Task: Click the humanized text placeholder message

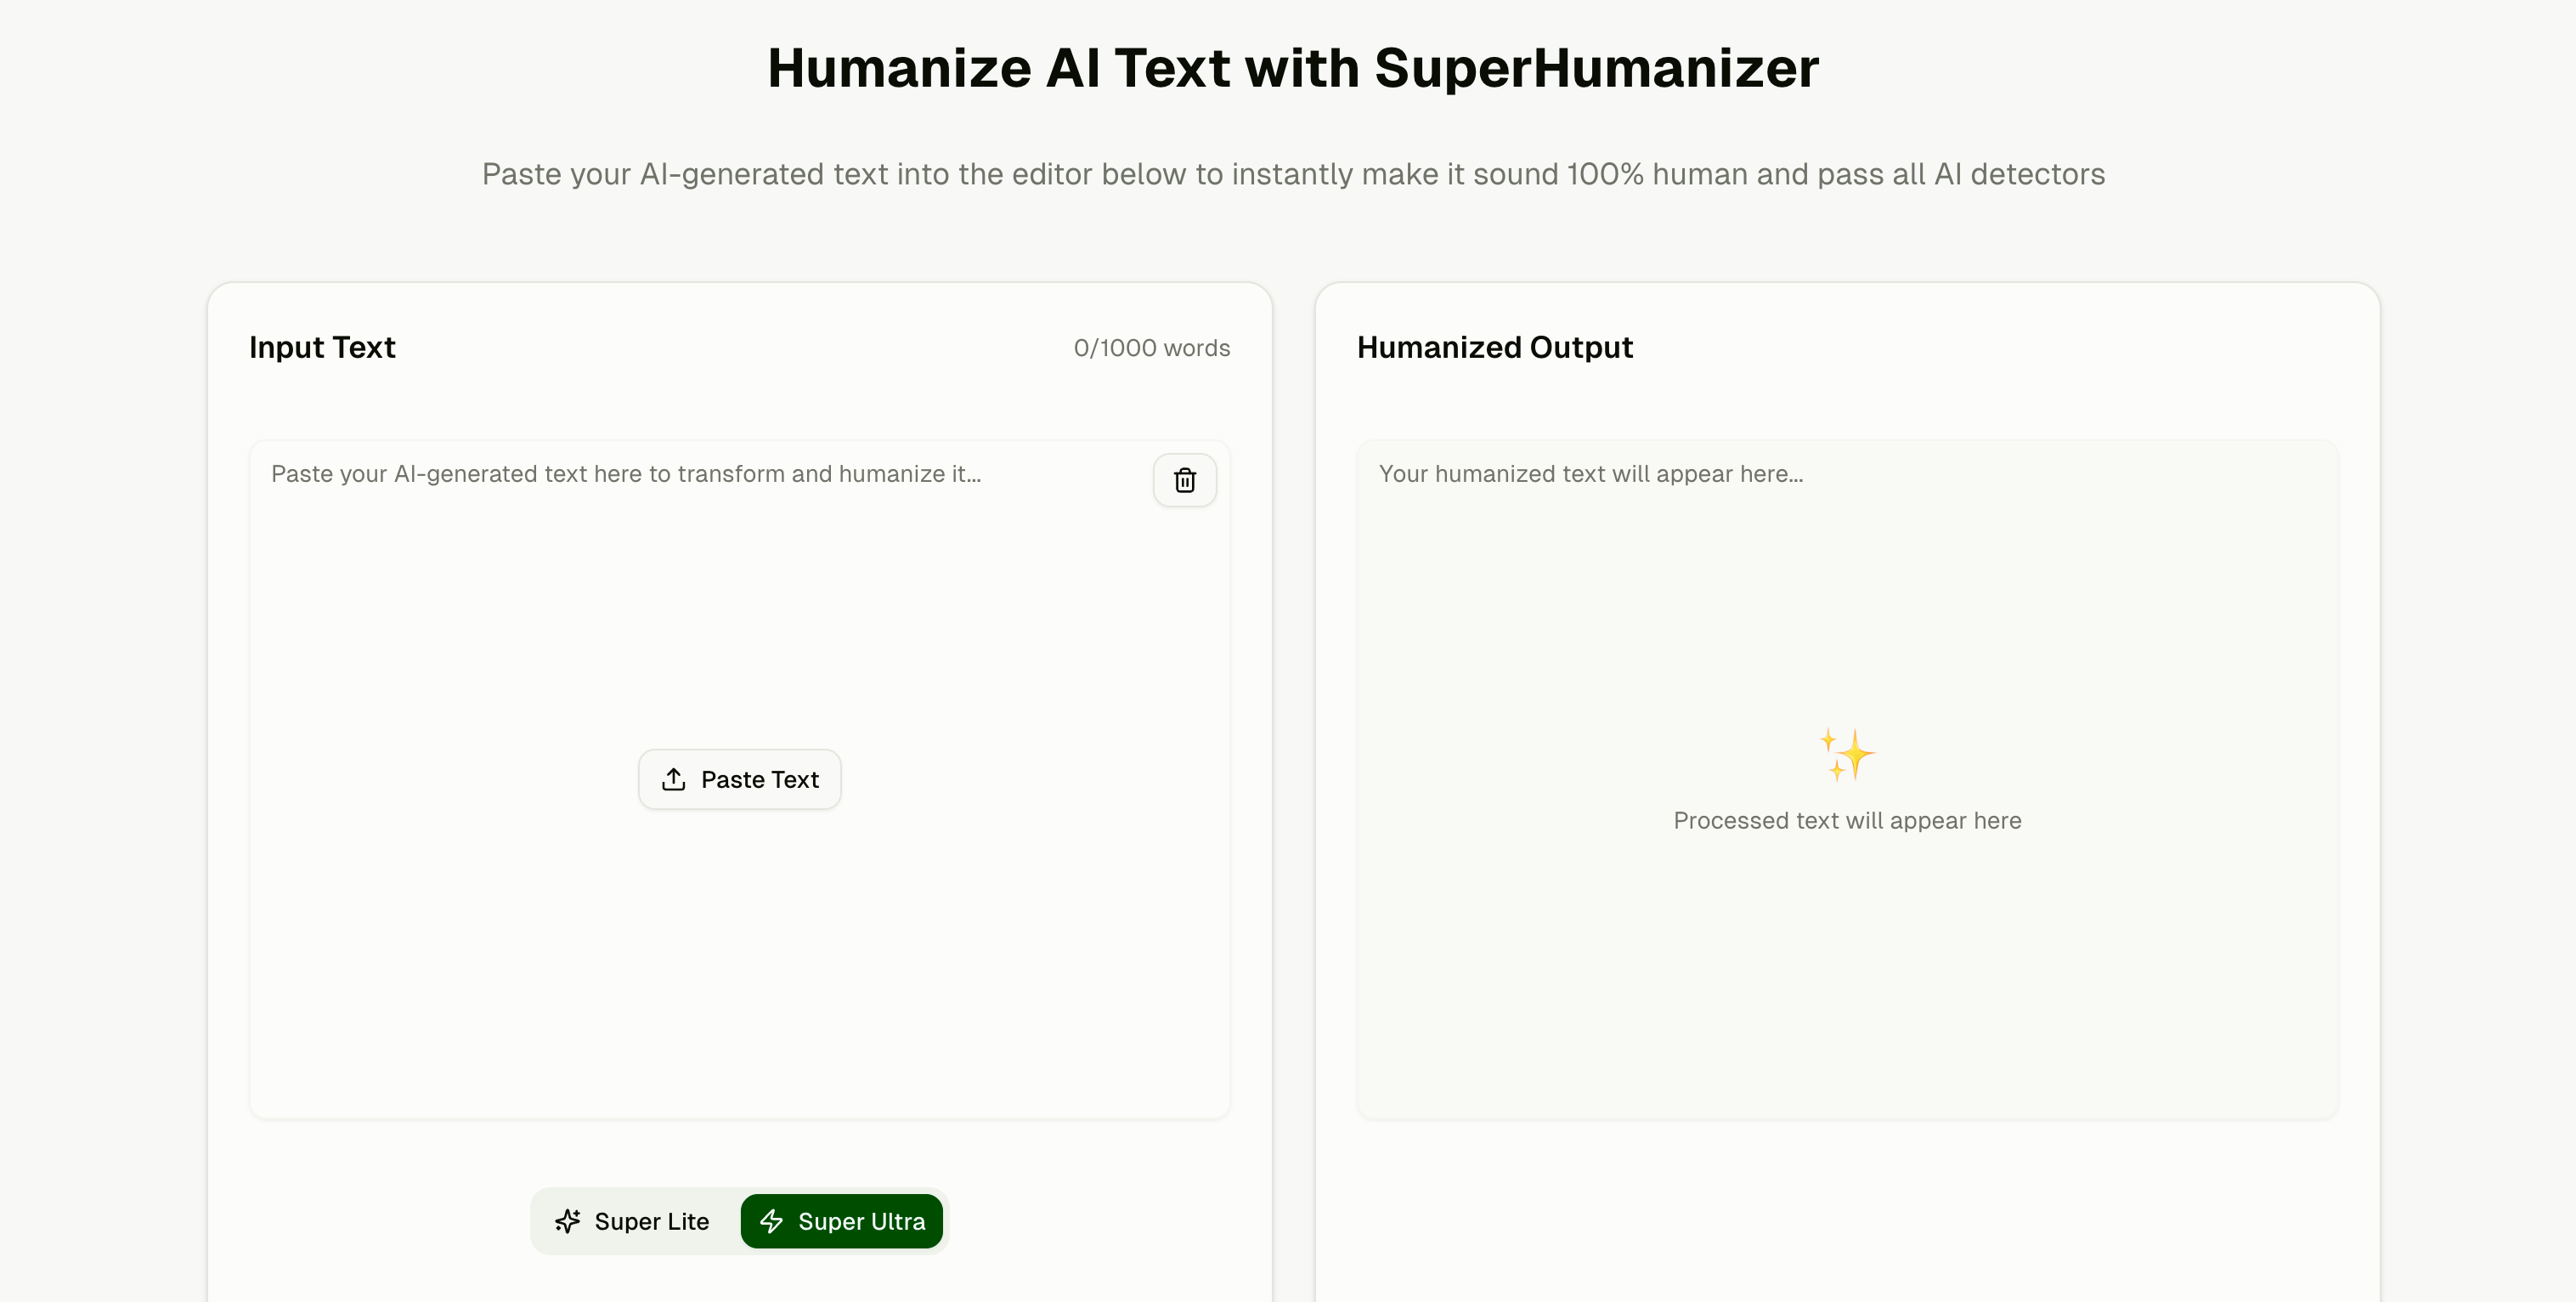Action: click(x=1591, y=474)
